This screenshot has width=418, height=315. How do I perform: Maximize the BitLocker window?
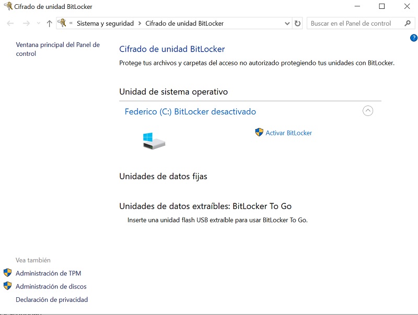(382, 6)
